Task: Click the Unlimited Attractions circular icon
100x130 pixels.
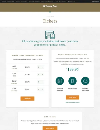Action: pos(85,81)
